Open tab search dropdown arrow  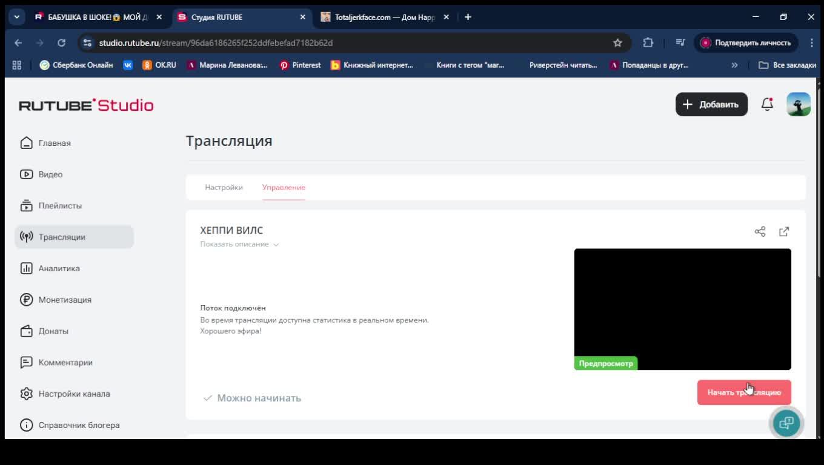(x=16, y=17)
